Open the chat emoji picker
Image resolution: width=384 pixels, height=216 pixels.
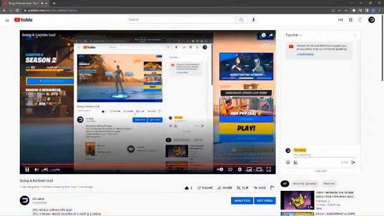coord(288,163)
